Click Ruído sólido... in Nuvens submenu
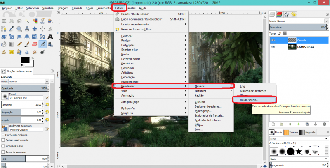 pos(246,100)
